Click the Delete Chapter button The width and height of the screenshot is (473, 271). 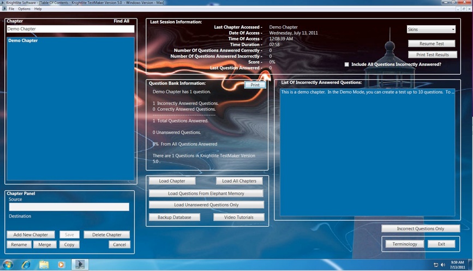coord(107,234)
